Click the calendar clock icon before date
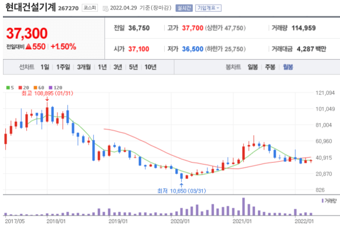 pyautogui.click(x=106, y=8)
